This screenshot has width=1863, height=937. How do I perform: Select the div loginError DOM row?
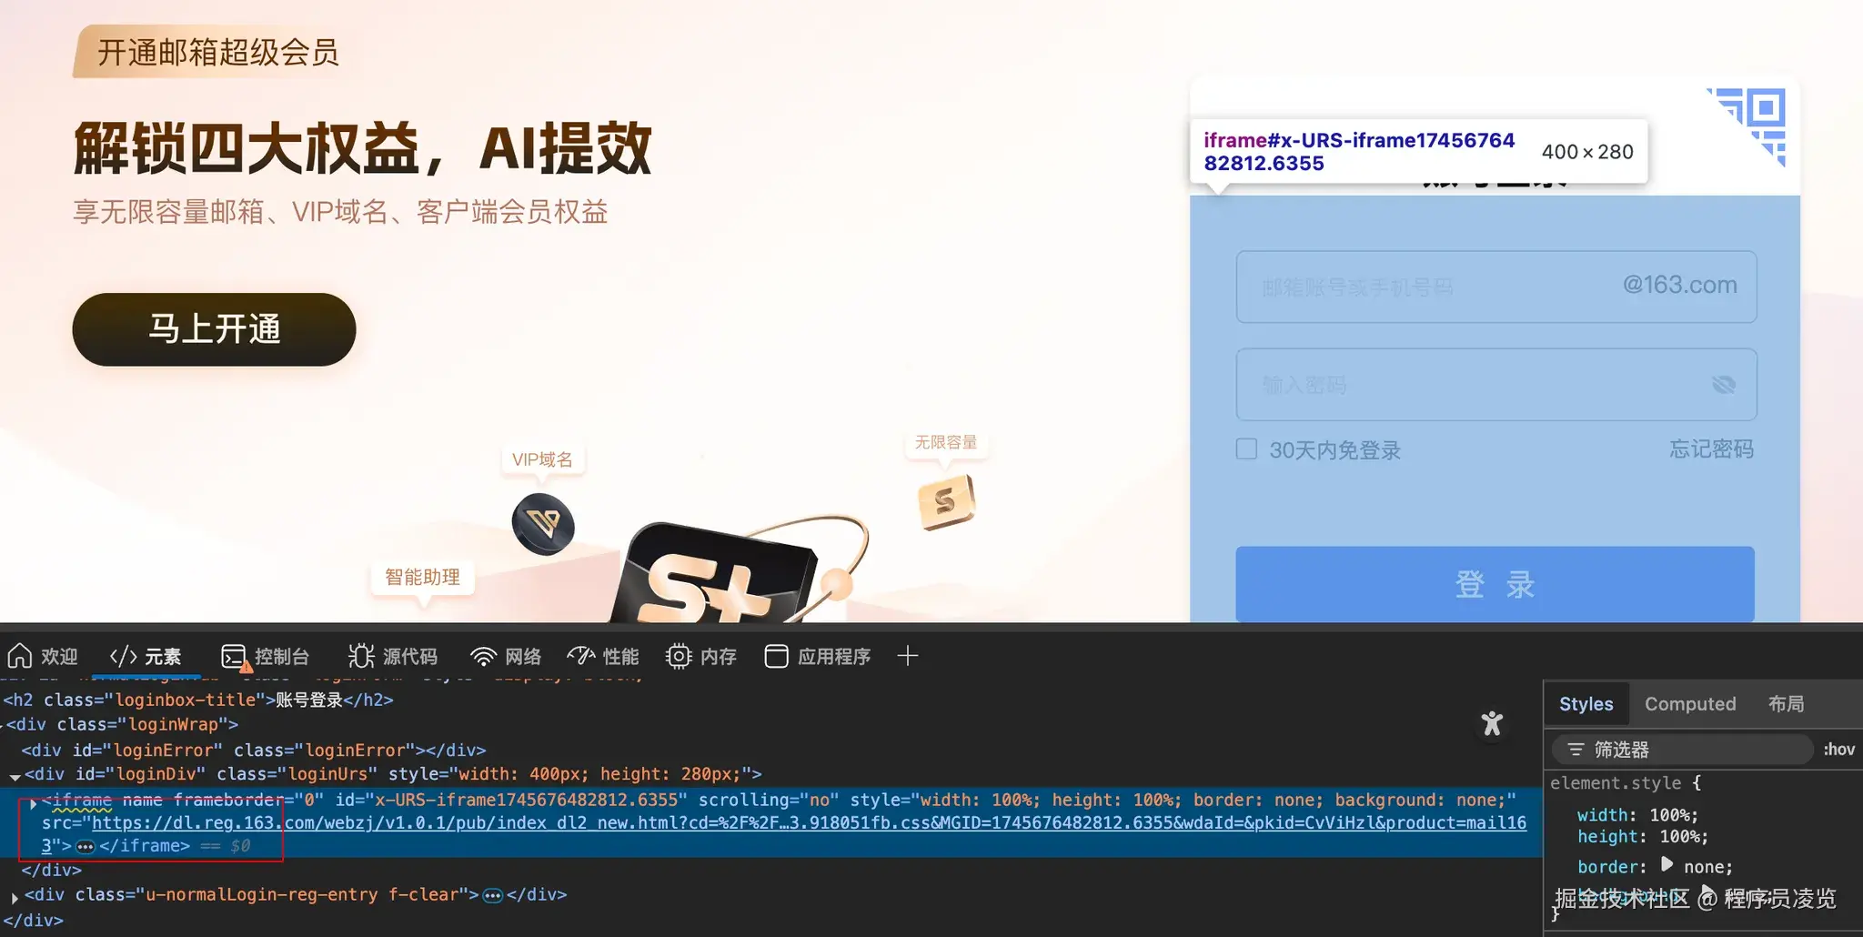pyautogui.click(x=254, y=751)
